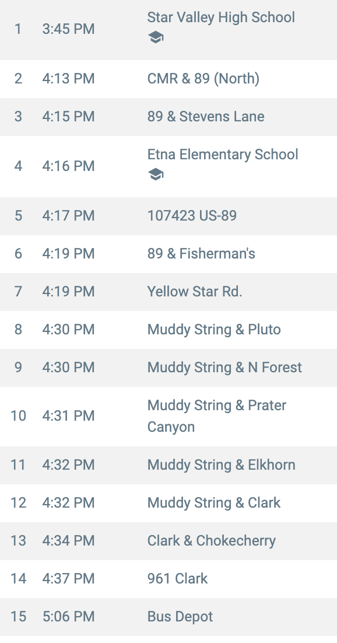Click the 5:06 PM arrival time
Viewport: 337px width, 643px height.
coord(68,617)
